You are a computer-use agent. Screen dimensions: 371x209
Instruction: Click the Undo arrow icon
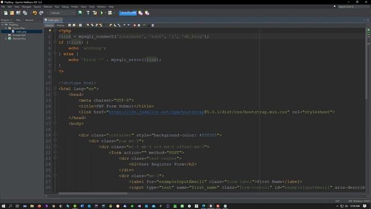[x=35, y=13]
